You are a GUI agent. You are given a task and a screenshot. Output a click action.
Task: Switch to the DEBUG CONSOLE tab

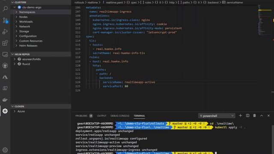[x=120, y=116]
